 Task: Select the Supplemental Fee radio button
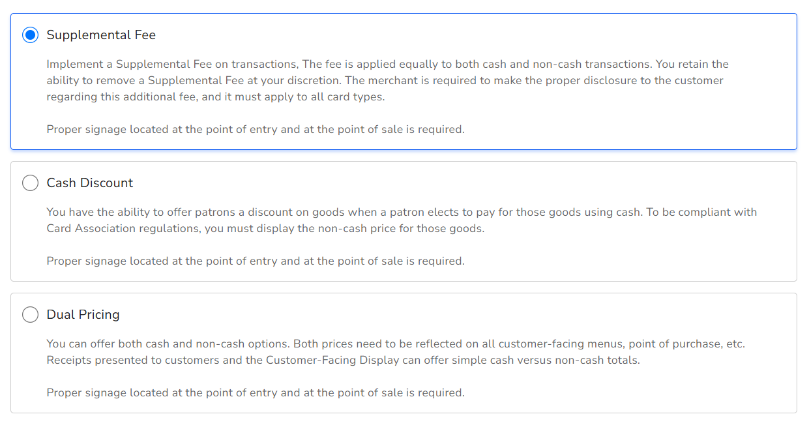(30, 35)
